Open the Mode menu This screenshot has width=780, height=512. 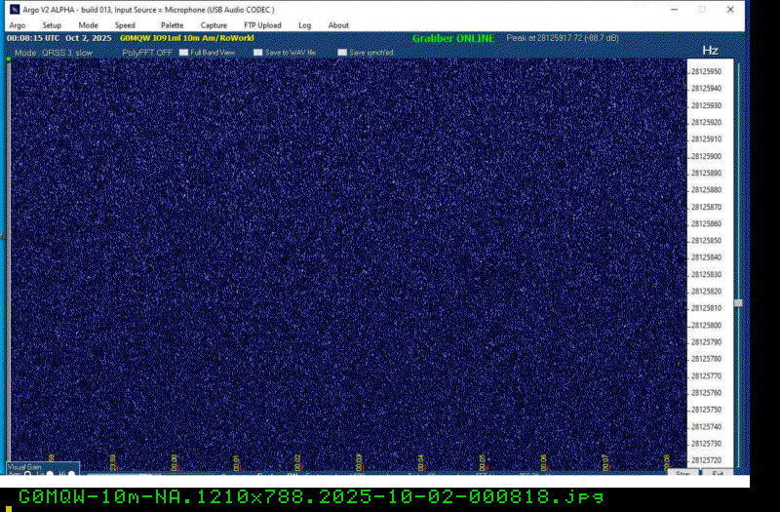coord(88,25)
